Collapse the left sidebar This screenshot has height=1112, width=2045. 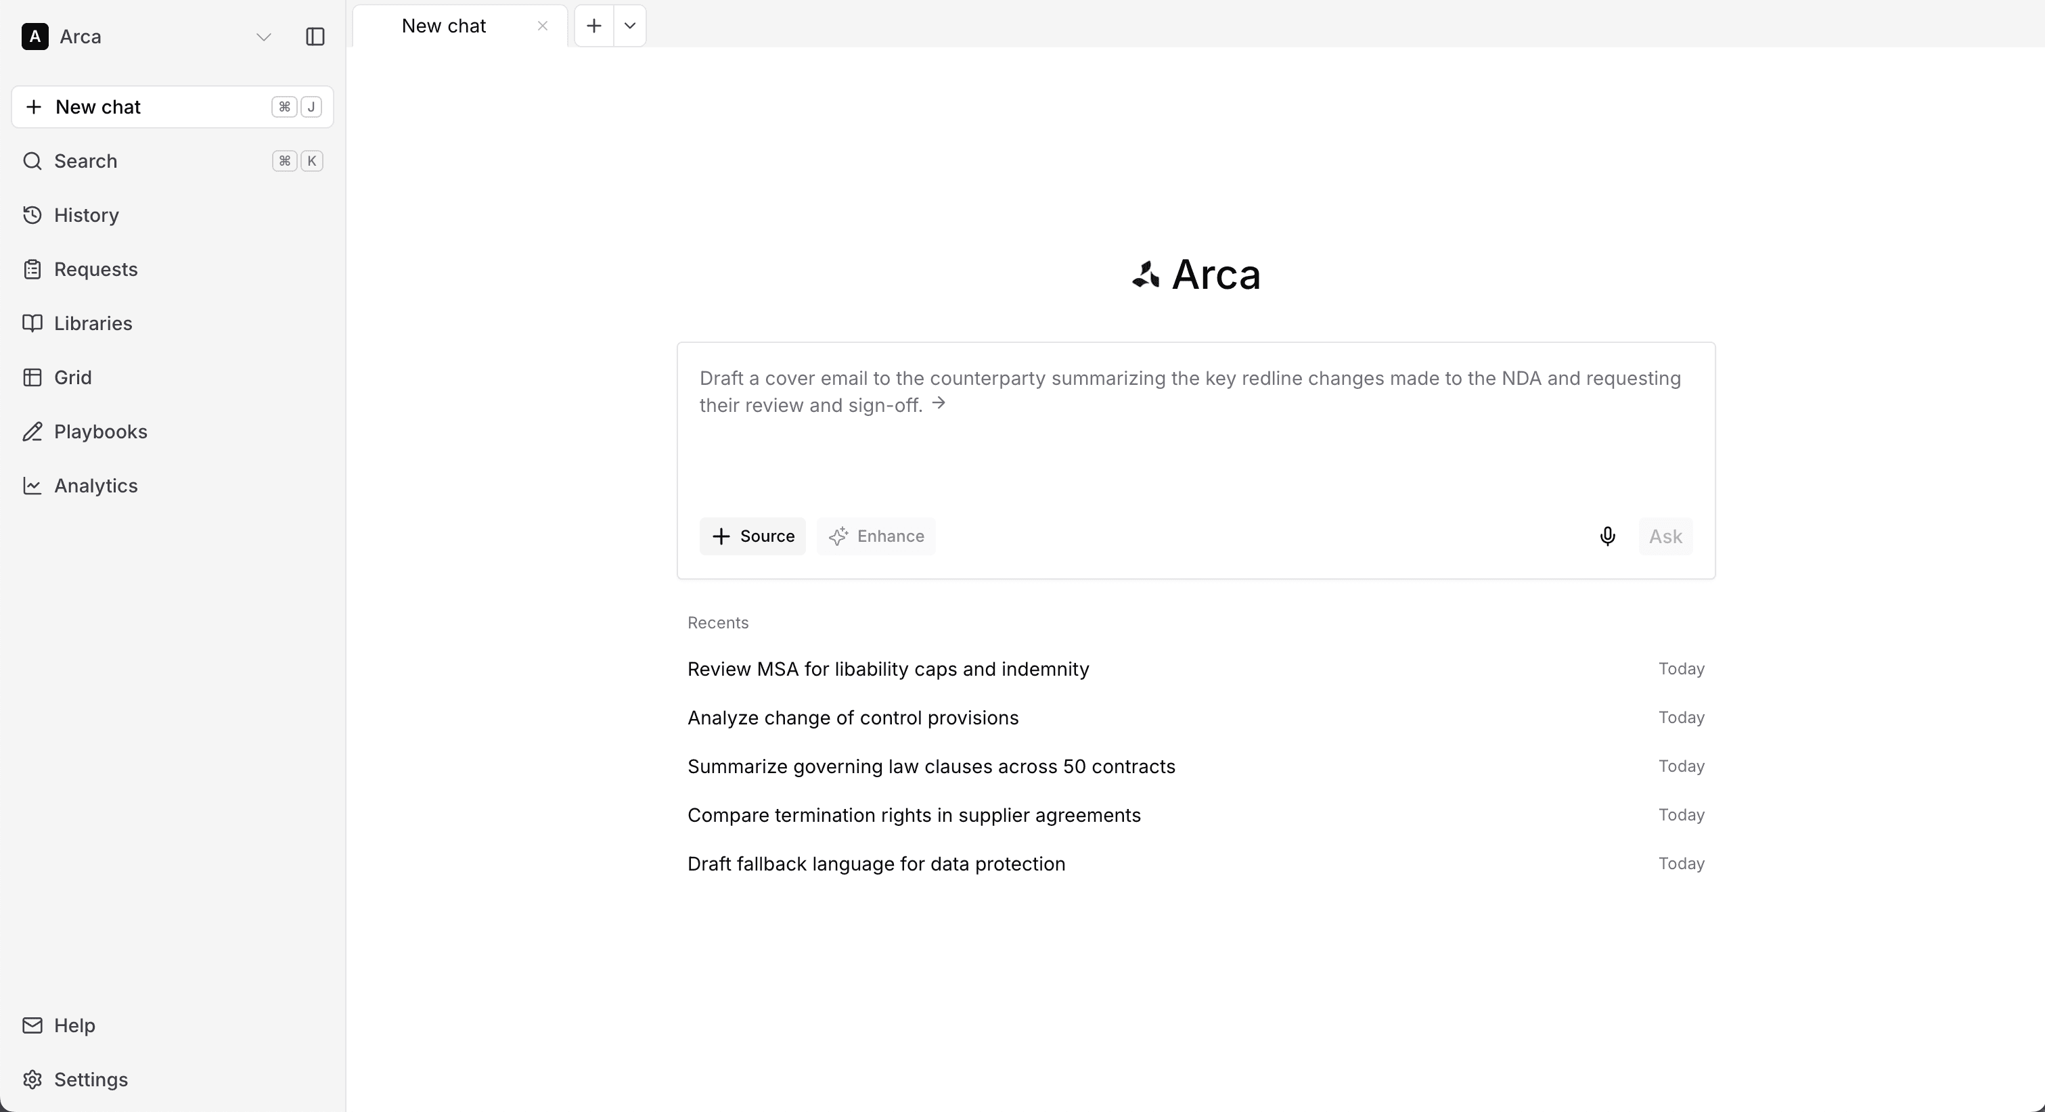point(315,37)
